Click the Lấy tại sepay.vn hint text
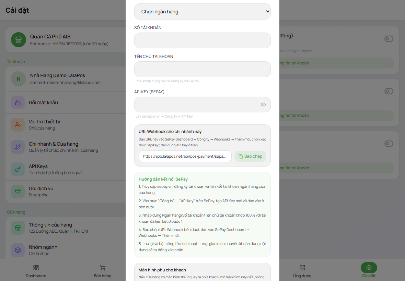 (164, 116)
